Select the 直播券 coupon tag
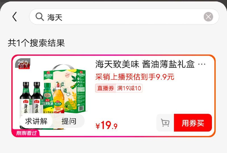 [106, 88]
